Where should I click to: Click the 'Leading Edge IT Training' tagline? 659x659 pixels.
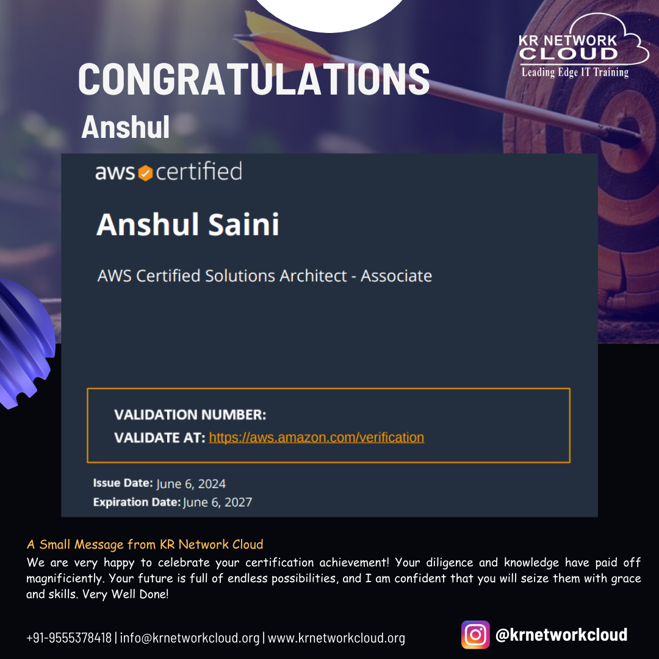point(575,72)
